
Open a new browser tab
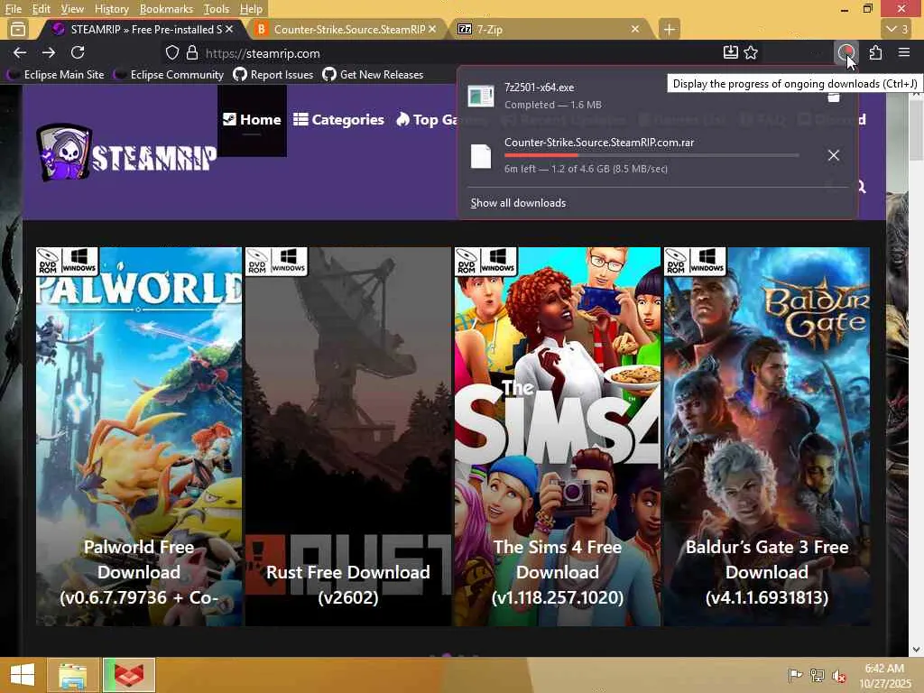tap(669, 29)
